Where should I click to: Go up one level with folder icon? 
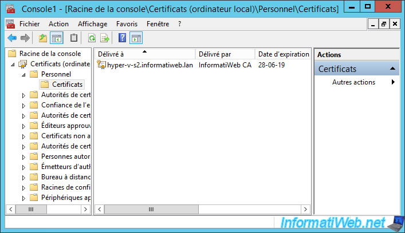coord(42,38)
